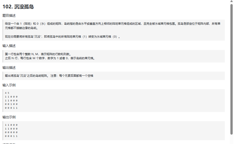Click the page title '102. 沉没孤岛'
Image resolution: width=237 pixels, height=144 pixels.
(x=18, y=7)
